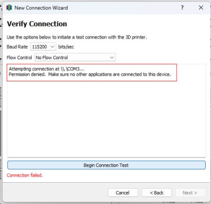Click the test connection instruction sentence
211x204 pixels.
pyautogui.click(x=76, y=37)
